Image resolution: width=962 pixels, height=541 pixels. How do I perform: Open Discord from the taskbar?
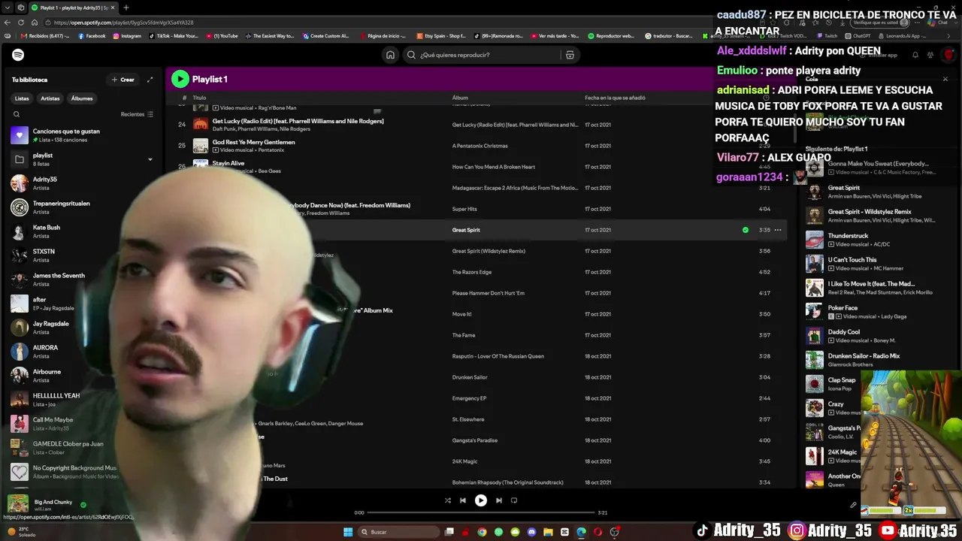pyautogui.click(x=531, y=532)
